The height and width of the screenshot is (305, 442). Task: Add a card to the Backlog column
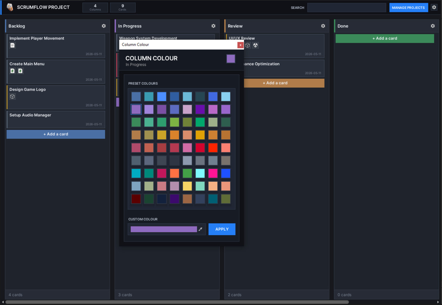coord(56,134)
